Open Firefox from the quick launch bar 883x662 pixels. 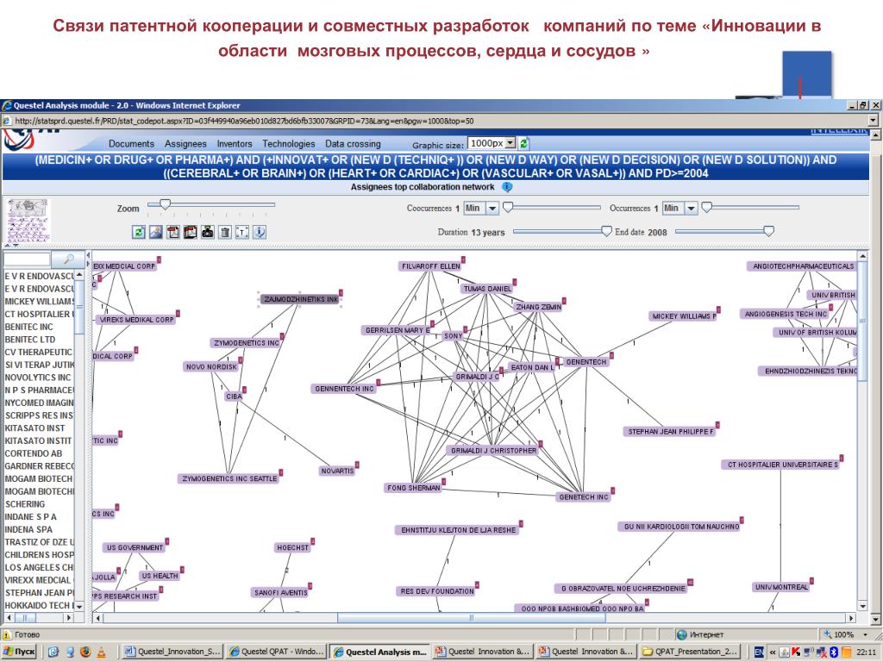[85, 652]
